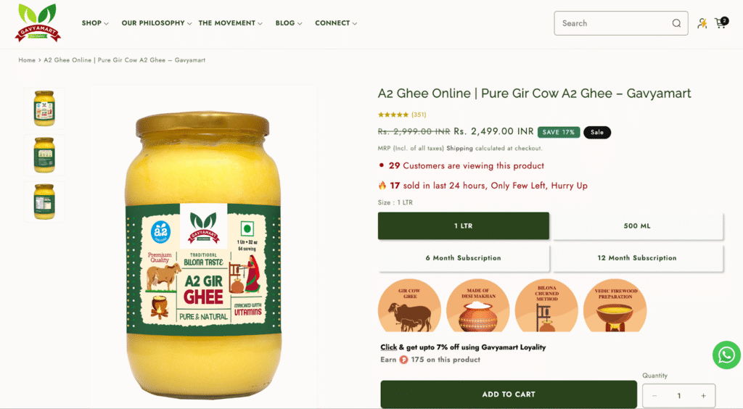This screenshot has width=743, height=409.
Task: Click the Gir Cow Ghee badge
Action: click(409, 305)
